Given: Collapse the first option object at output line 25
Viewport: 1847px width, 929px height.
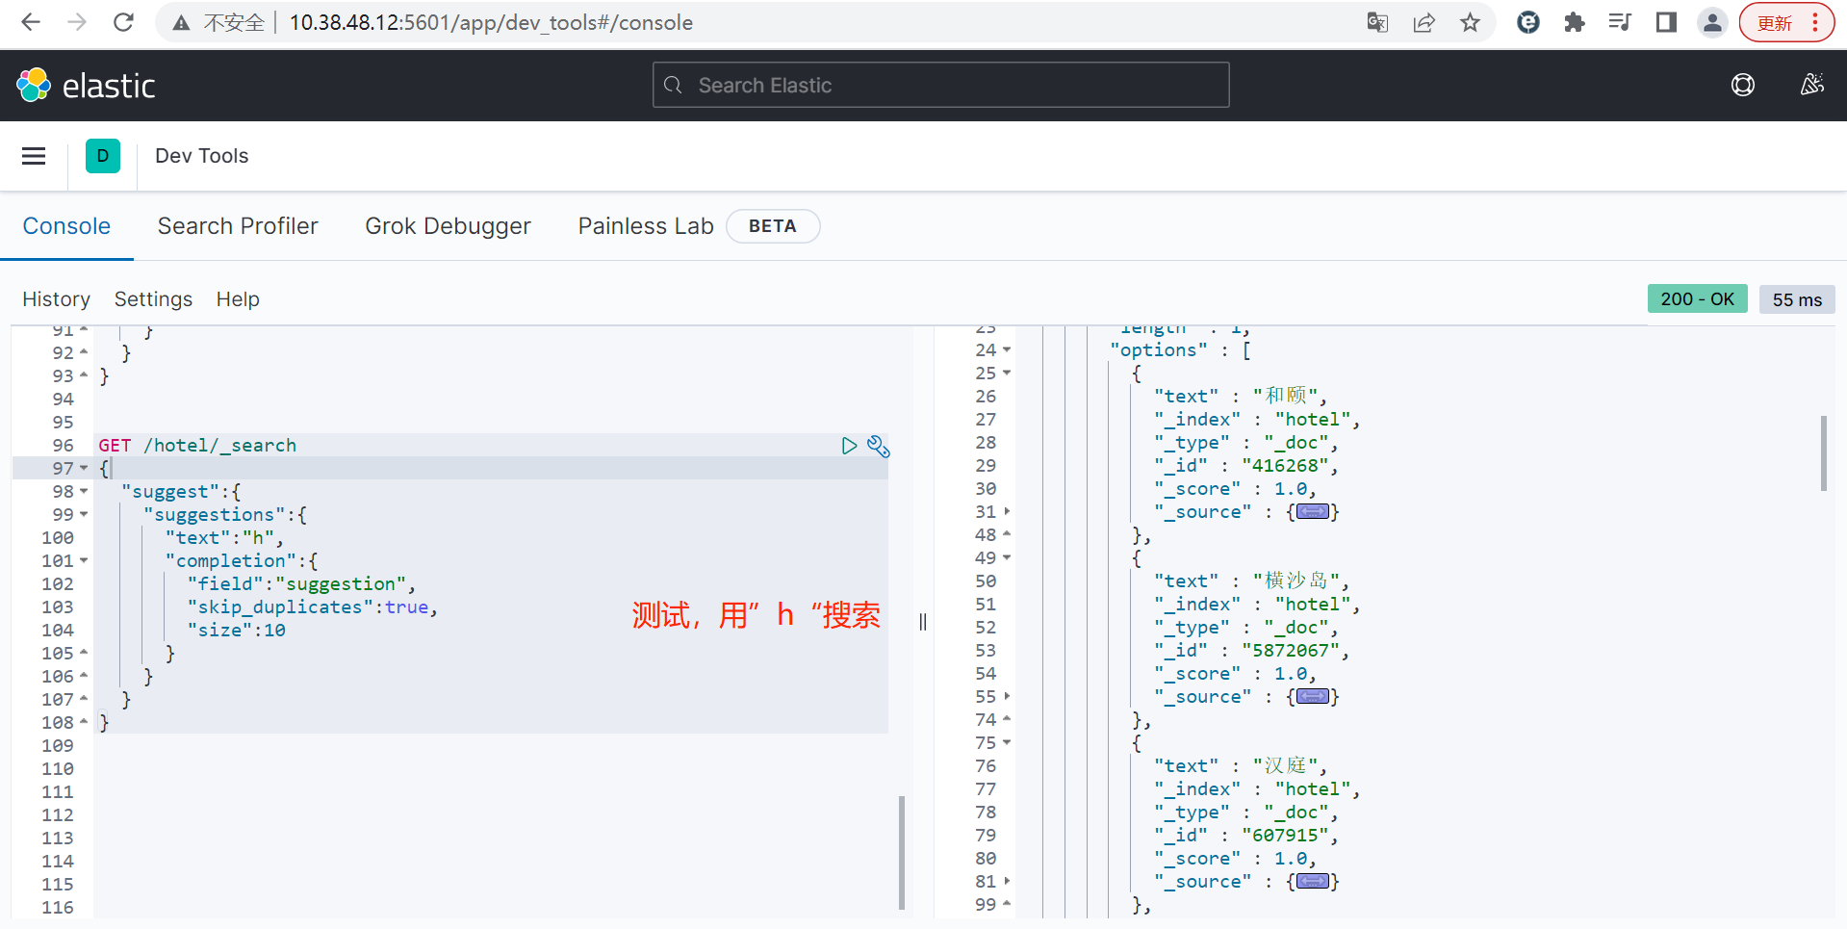Looking at the screenshot, I should click(1007, 374).
